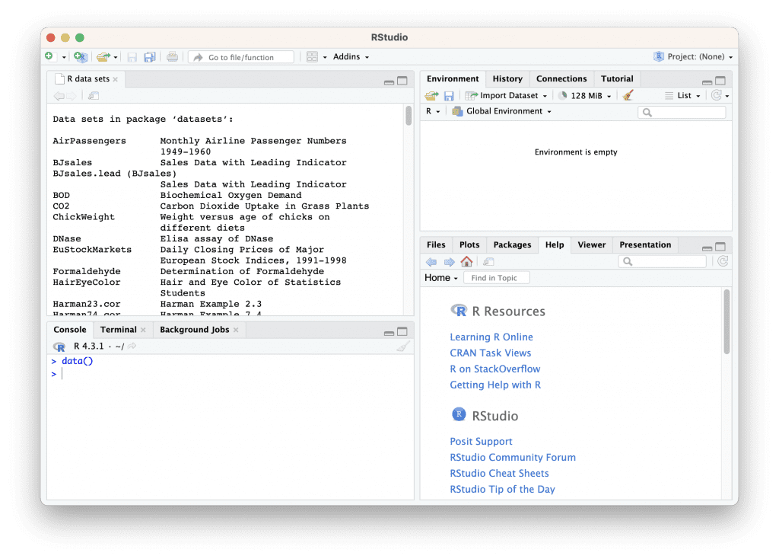
Task: Open the Terminal tab
Action: (x=118, y=329)
